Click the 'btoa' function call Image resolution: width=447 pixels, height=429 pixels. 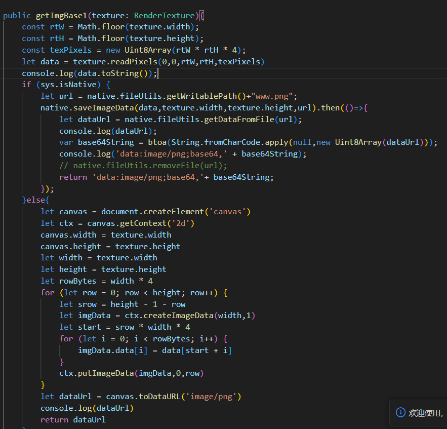coord(157,142)
